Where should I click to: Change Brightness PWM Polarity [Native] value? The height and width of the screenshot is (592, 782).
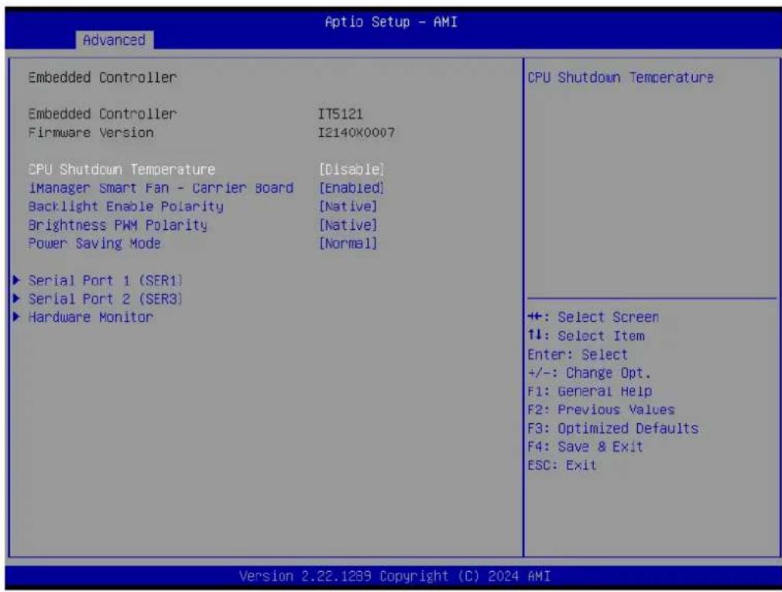click(x=348, y=225)
